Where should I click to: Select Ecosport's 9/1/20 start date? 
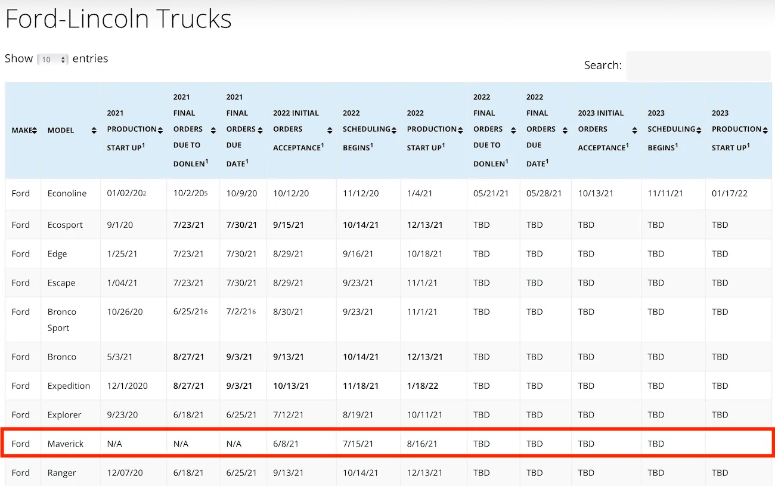(121, 225)
